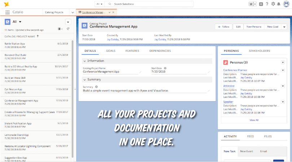292x162 pixels.
Task: Edit Summary field pencil icon
Action: [209, 91]
